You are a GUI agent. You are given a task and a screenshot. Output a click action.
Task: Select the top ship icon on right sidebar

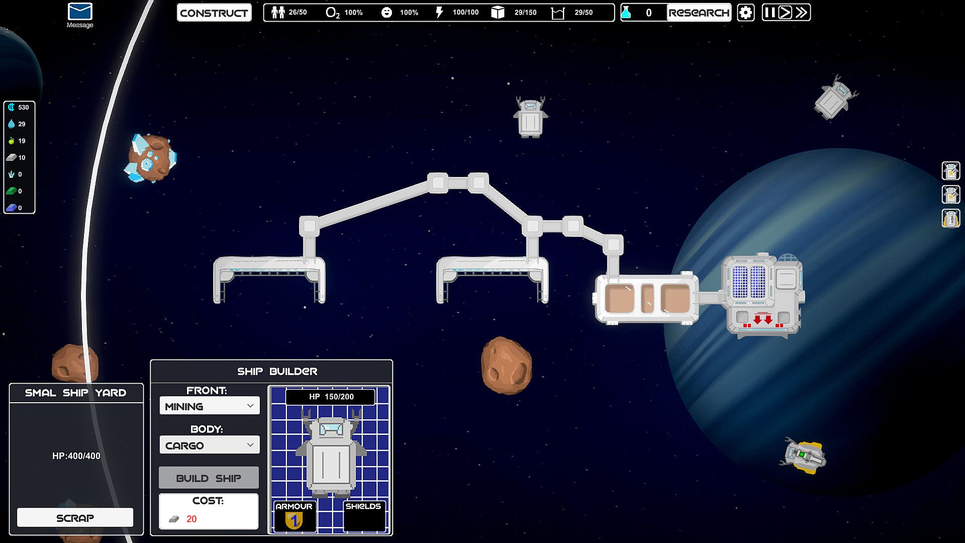click(x=950, y=171)
